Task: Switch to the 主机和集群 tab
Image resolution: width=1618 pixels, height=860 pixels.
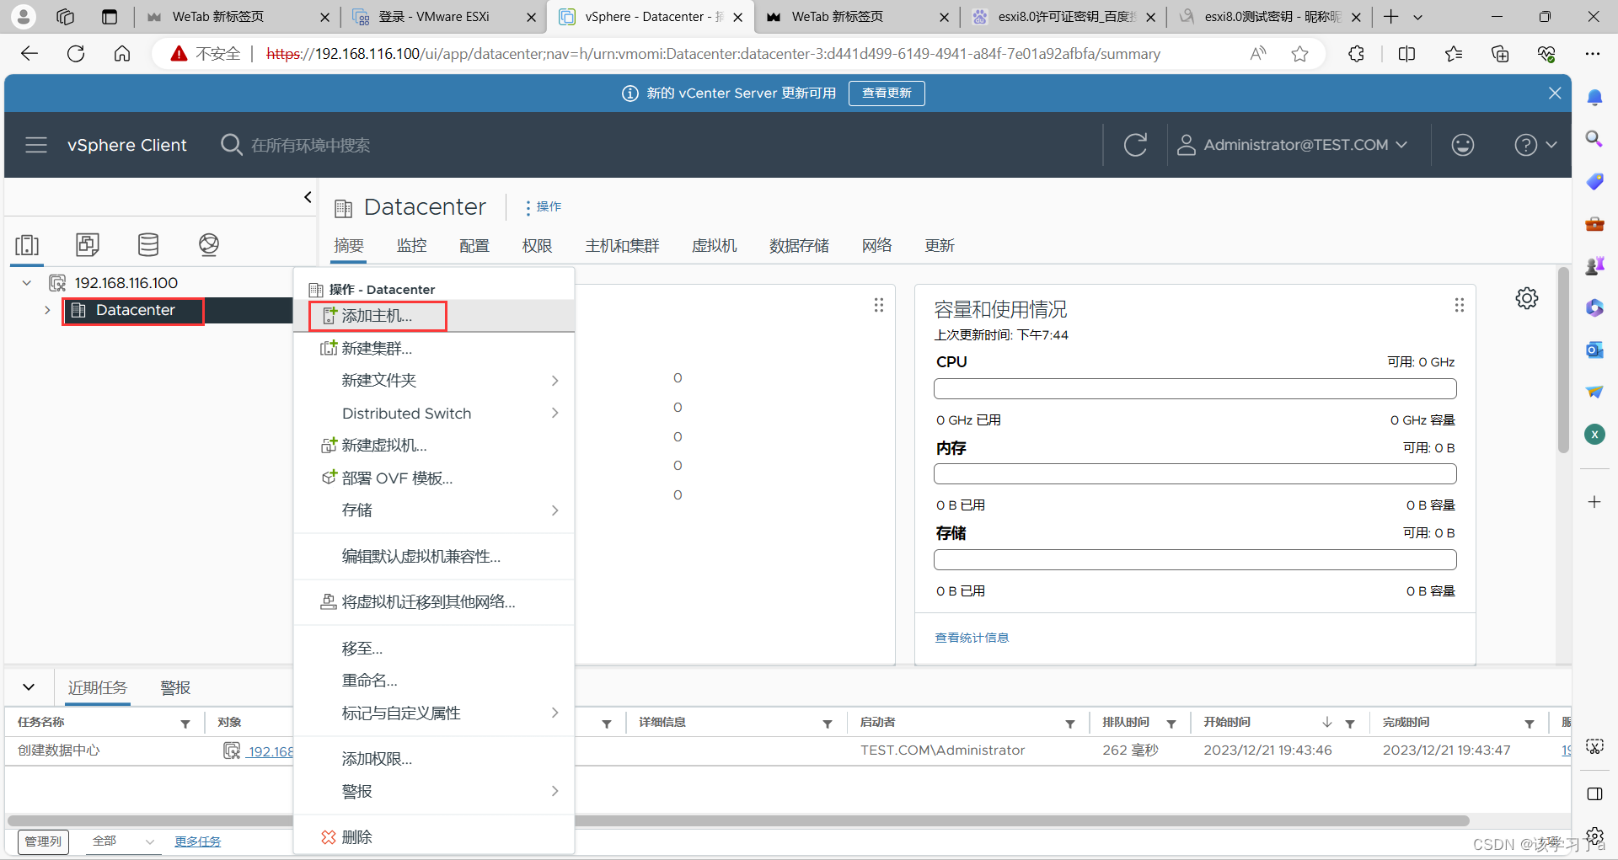Action: click(x=622, y=245)
